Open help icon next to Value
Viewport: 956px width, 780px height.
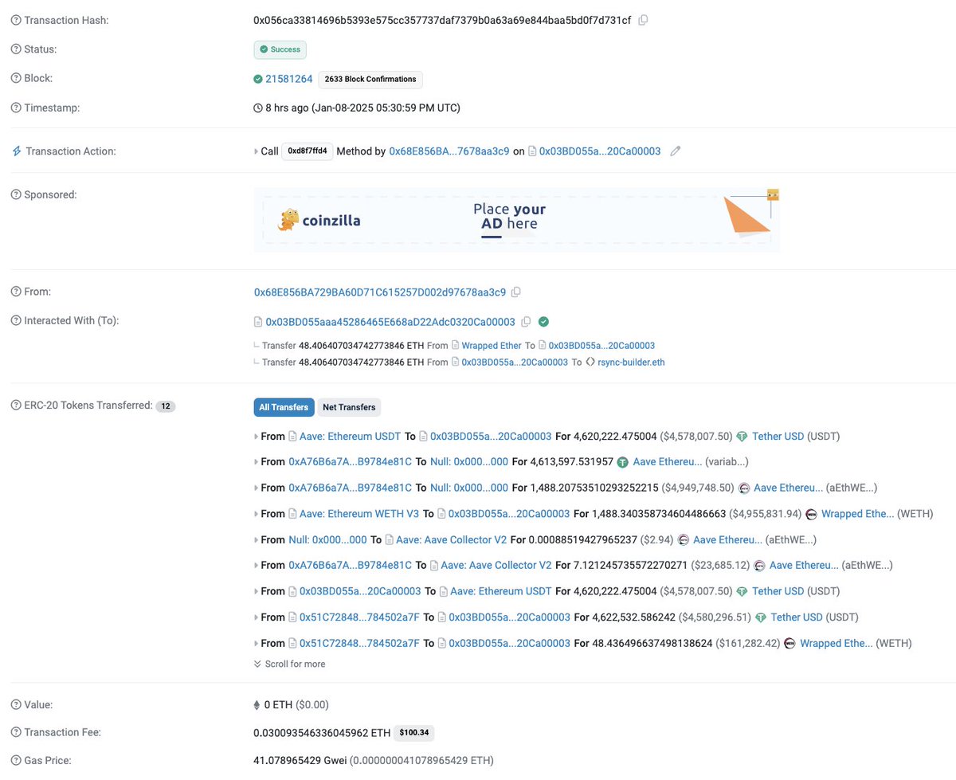coord(16,704)
